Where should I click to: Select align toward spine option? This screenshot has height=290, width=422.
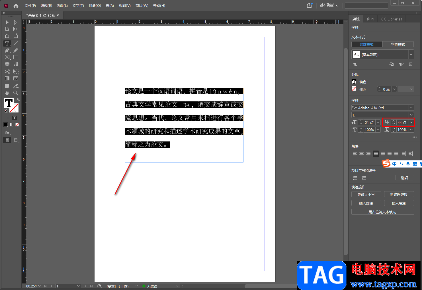[x=404, y=154]
